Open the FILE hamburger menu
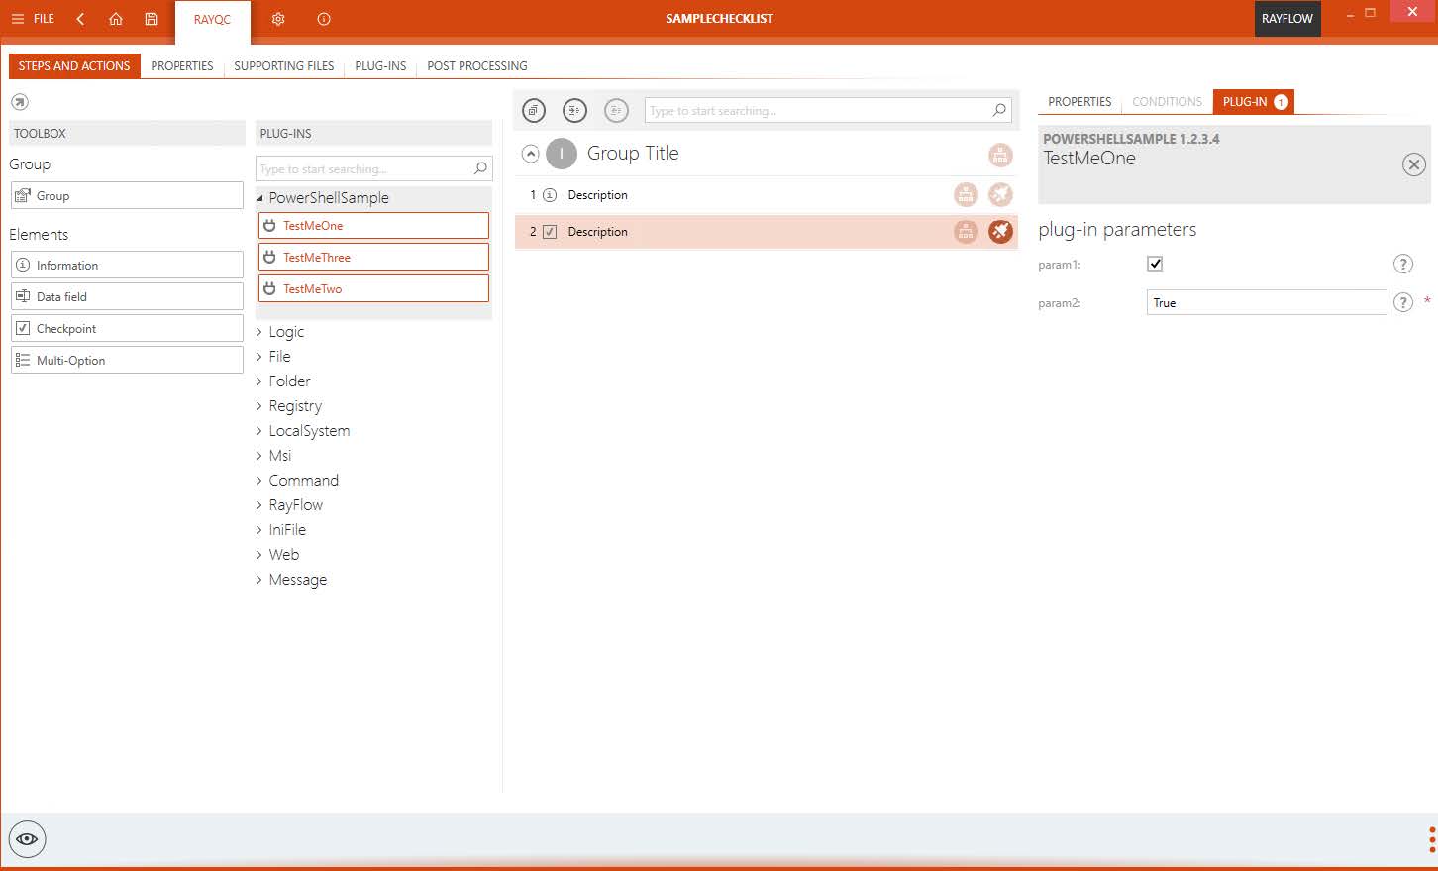The width and height of the screenshot is (1438, 871). point(32,19)
